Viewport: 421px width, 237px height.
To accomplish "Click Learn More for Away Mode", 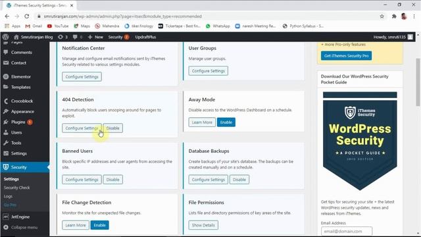I will click(202, 122).
